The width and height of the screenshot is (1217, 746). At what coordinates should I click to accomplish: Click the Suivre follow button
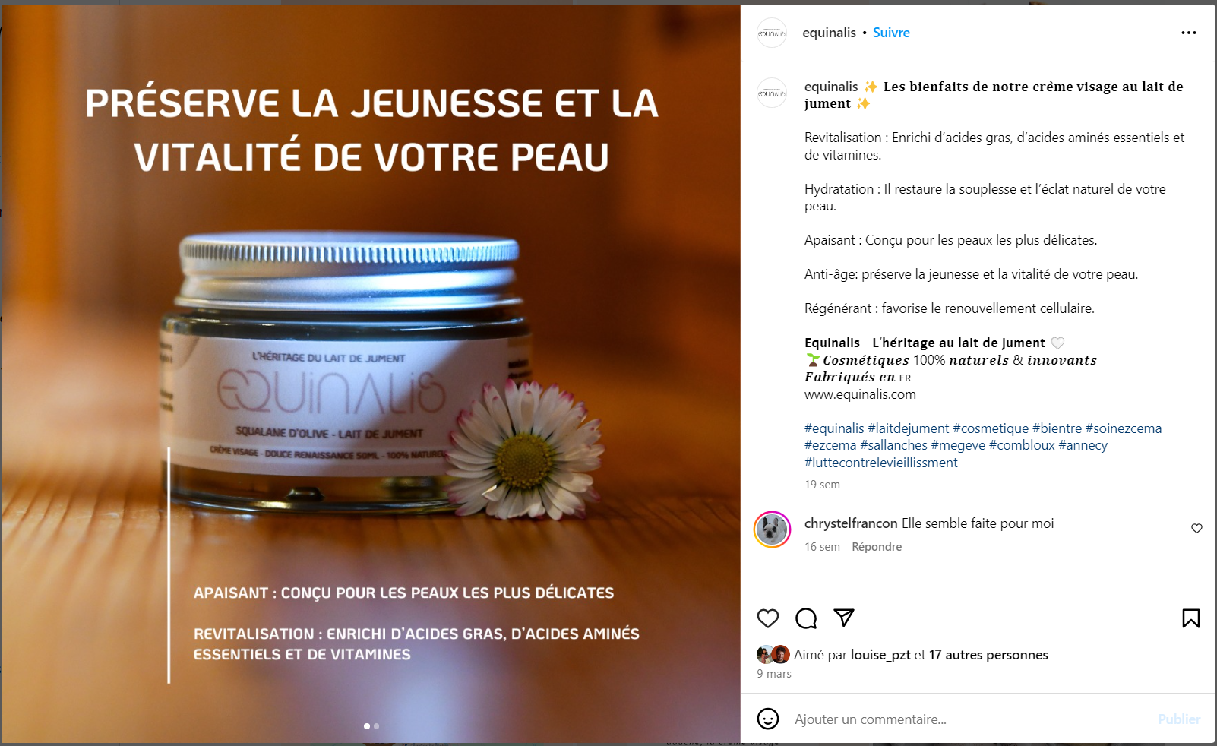click(x=891, y=33)
